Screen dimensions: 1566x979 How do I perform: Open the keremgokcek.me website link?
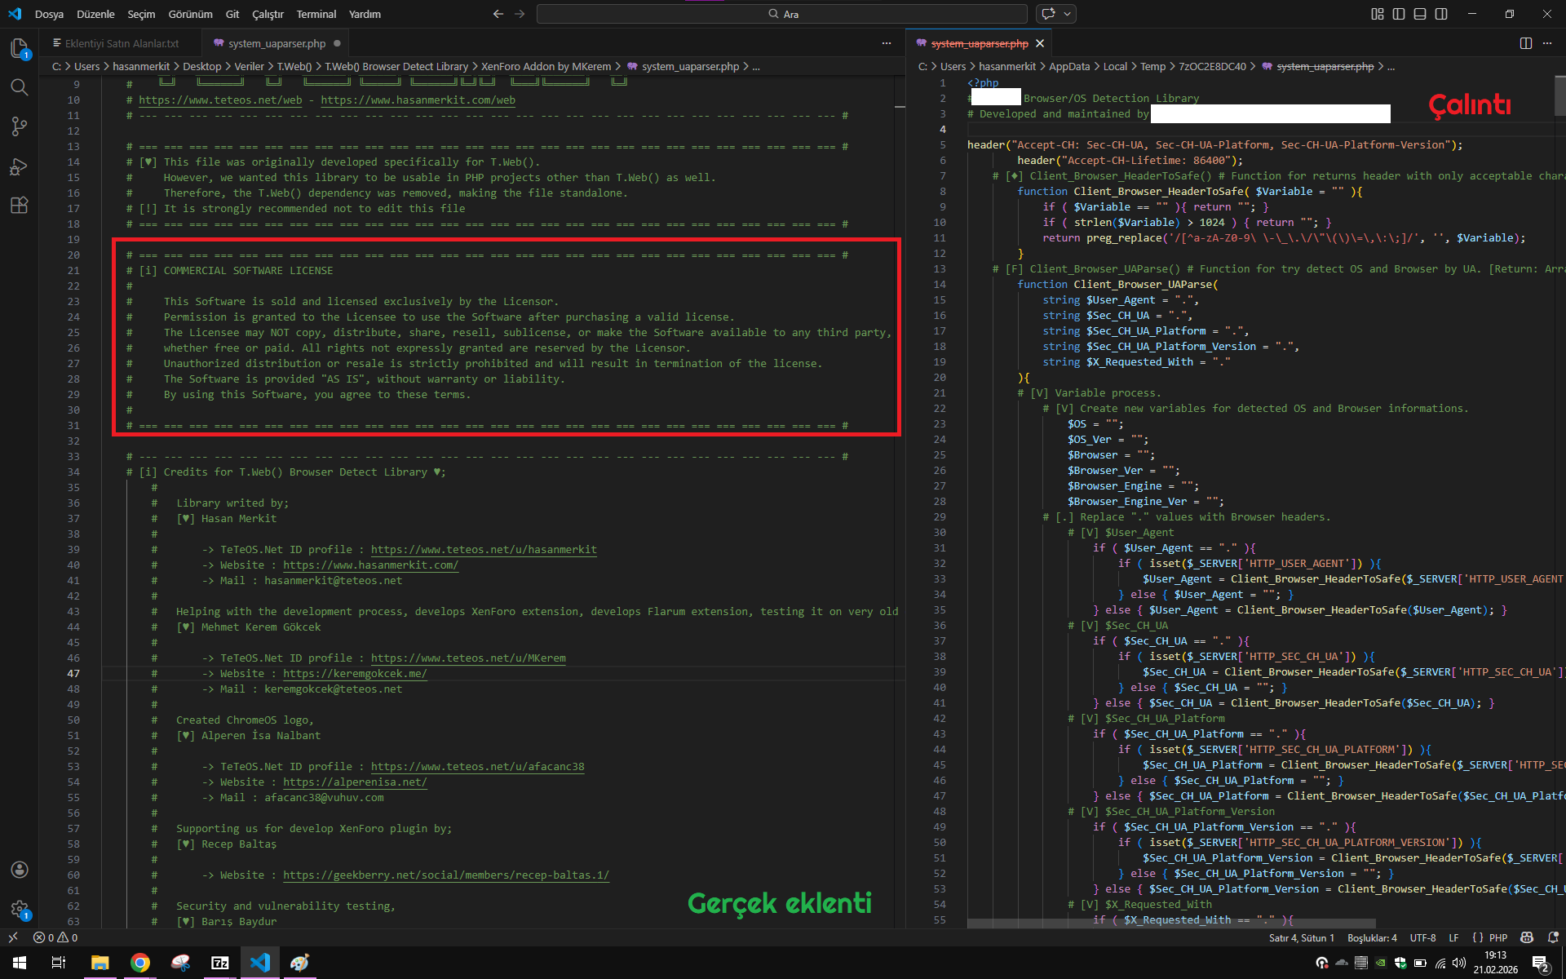[355, 674]
